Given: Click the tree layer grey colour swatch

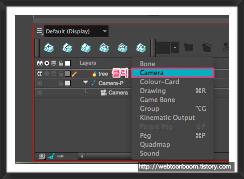Looking at the screenshot, I should pos(68,74).
